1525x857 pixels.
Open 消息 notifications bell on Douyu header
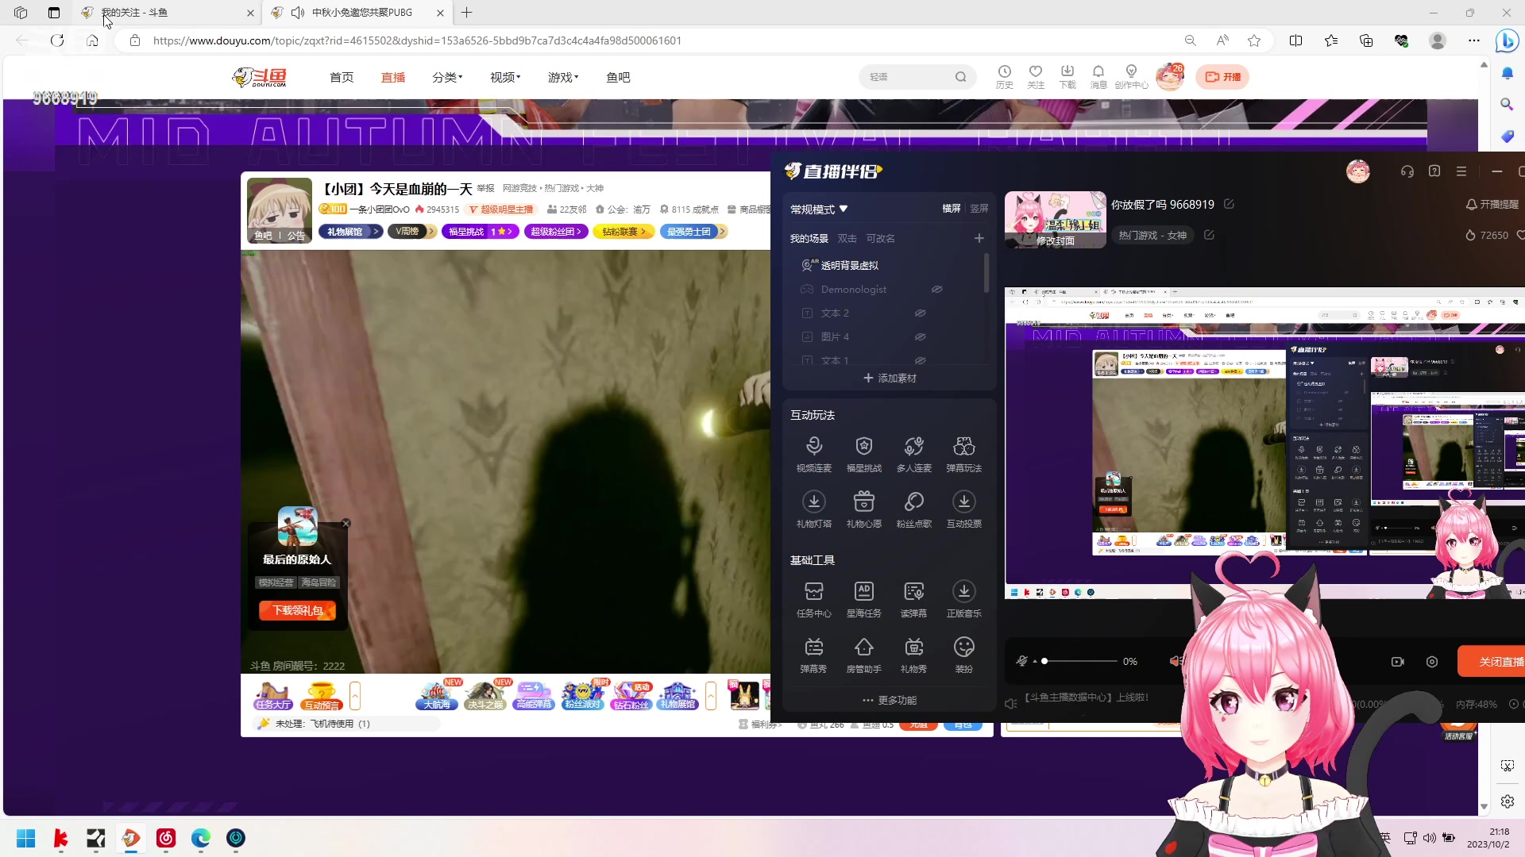tap(1098, 76)
